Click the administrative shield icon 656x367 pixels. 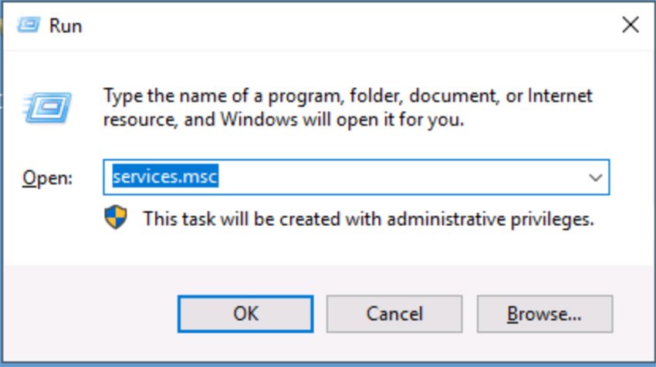coord(115,218)
